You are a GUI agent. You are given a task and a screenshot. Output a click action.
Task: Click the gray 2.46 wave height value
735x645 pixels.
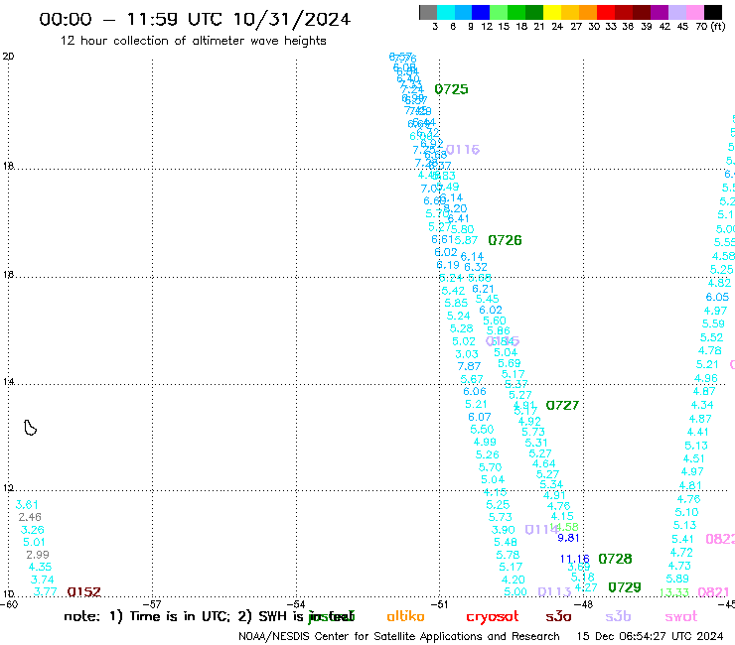point(30,517)
